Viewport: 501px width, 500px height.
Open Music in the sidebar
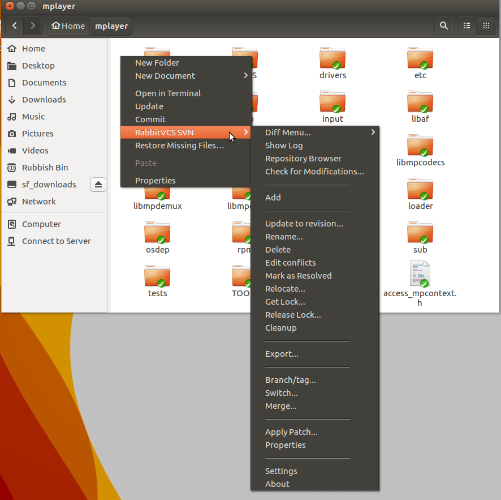pos(54,117)
